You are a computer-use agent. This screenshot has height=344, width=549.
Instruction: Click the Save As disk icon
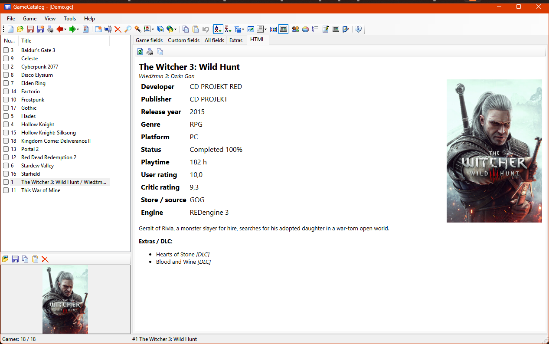[x=40, y=29]
